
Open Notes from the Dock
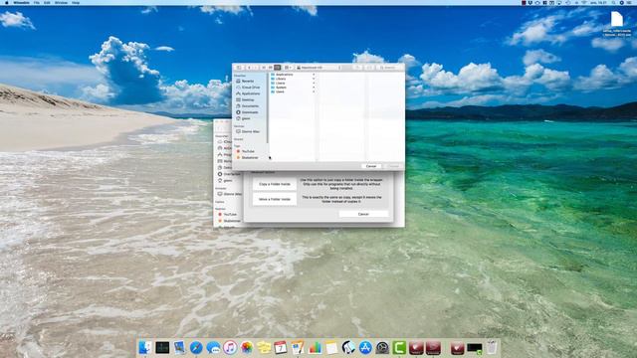click(331, 347)
